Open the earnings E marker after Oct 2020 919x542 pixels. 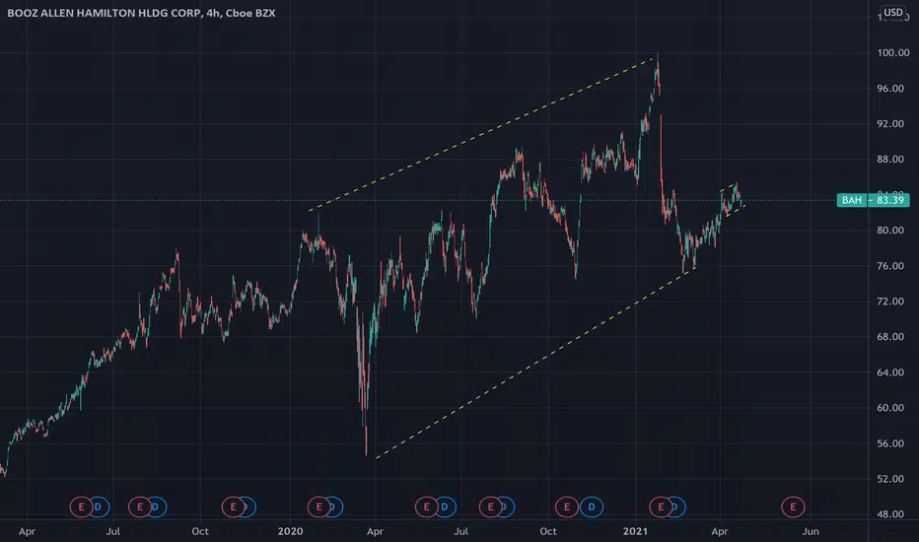[567, 507]
